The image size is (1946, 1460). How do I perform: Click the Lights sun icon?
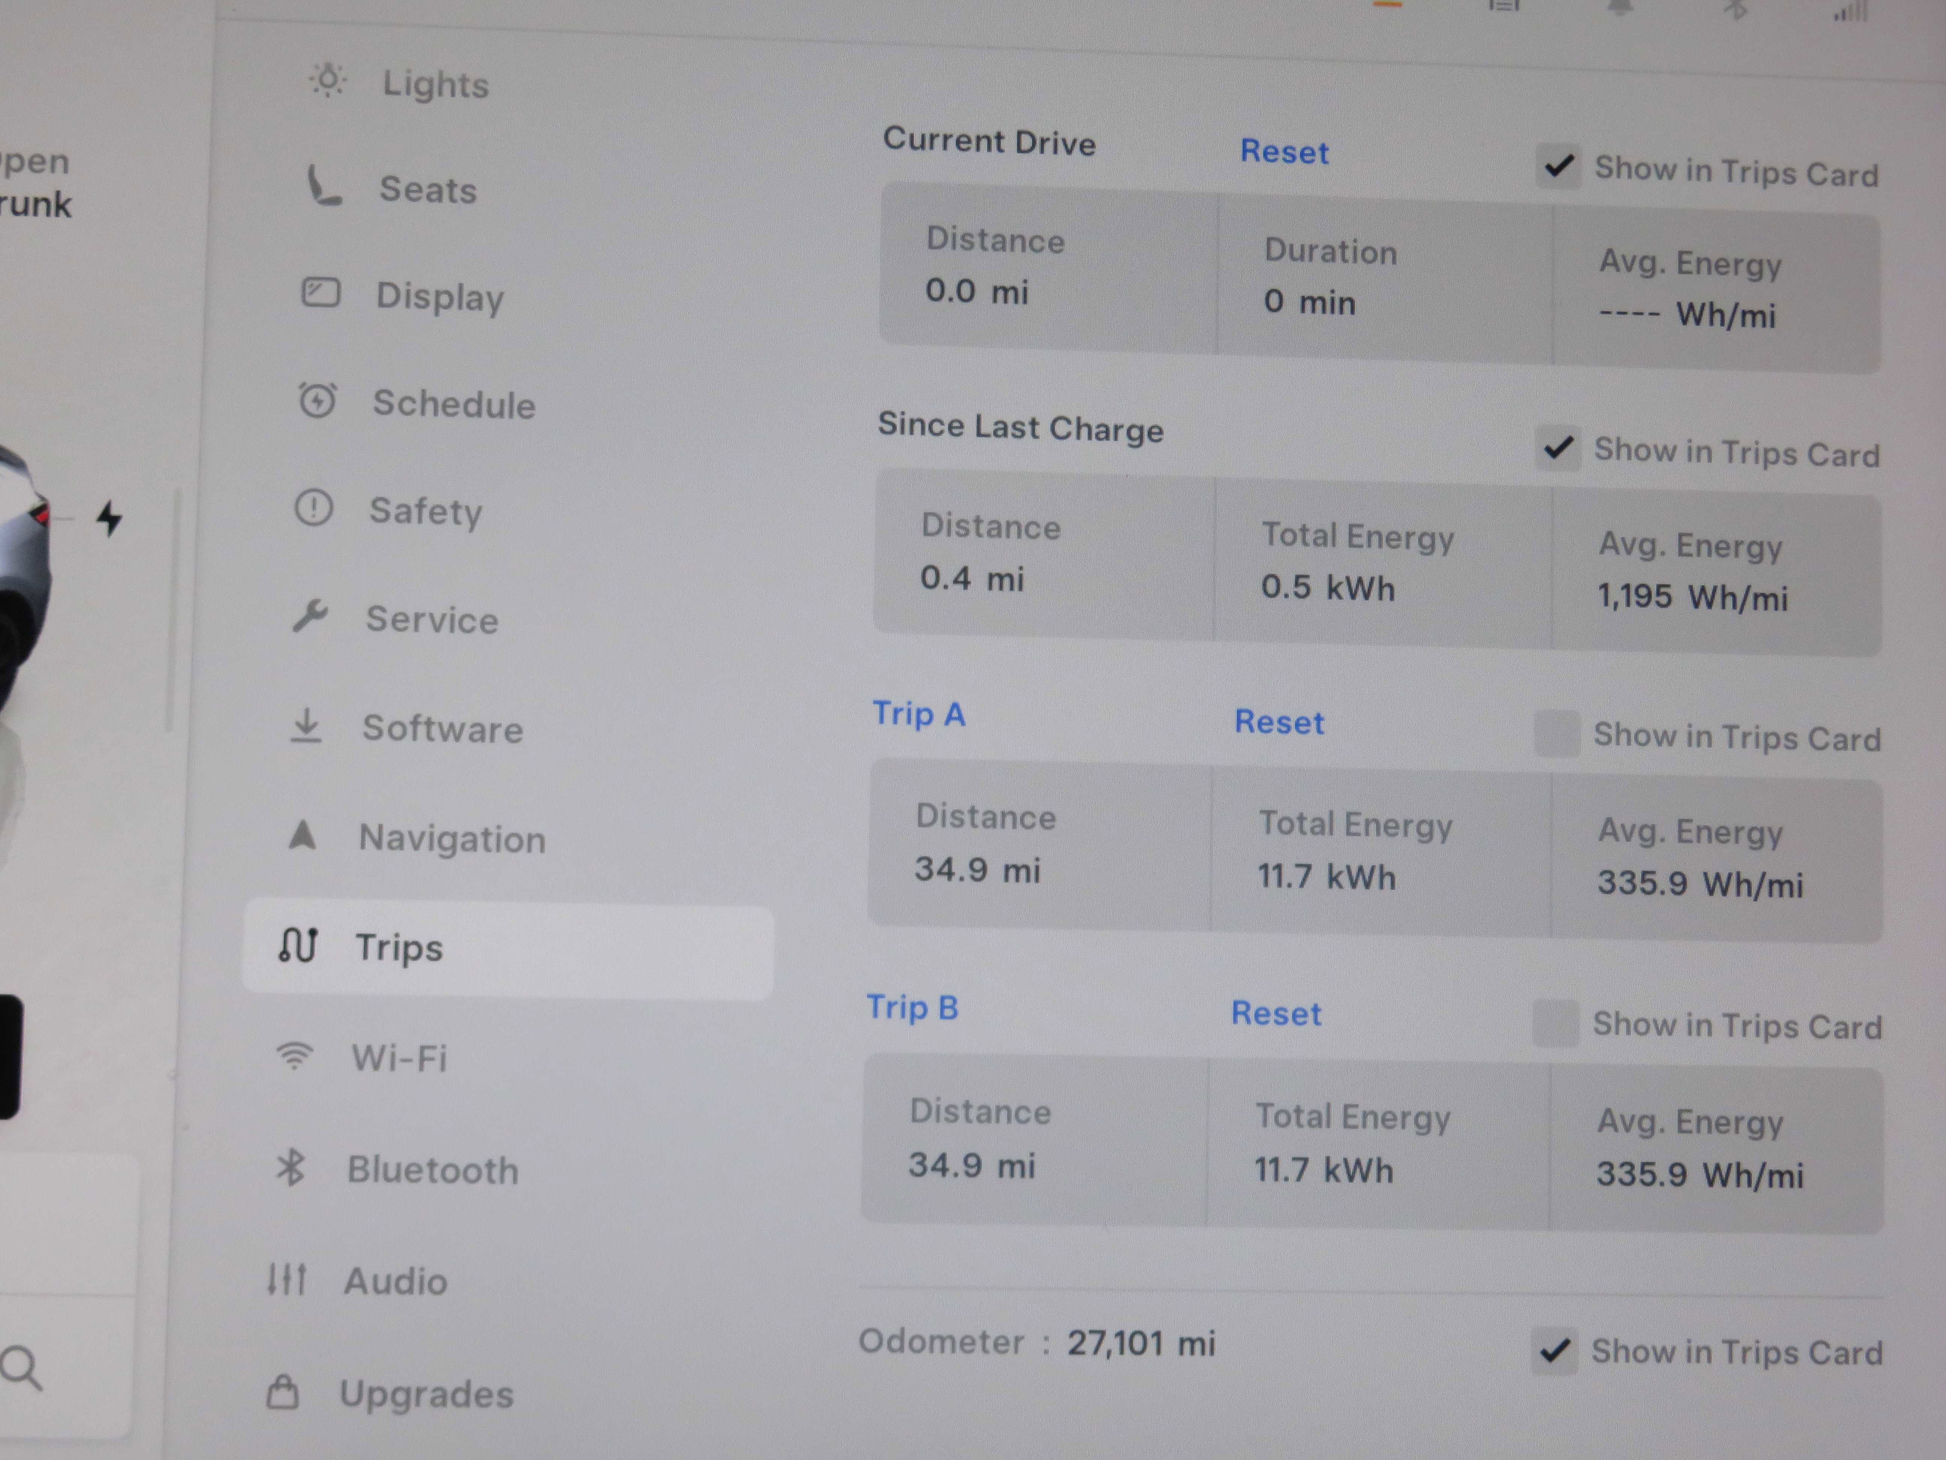[327, 80]
